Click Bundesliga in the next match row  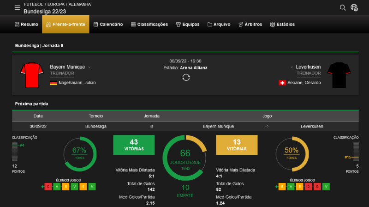[x=96, y=126]
